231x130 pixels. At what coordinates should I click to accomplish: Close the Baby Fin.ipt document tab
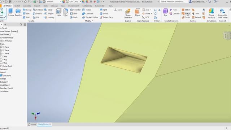click(x=50, y=124)
